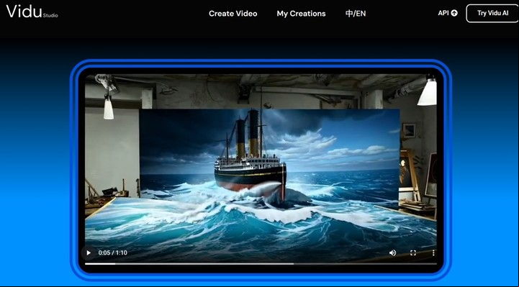Open the API link in the header

tap(443, 13)
